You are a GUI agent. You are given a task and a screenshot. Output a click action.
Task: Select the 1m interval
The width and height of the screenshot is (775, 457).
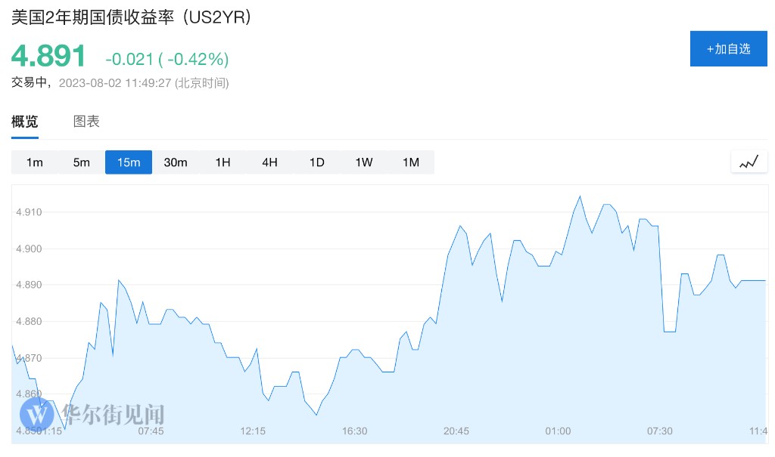click(35, 162)
